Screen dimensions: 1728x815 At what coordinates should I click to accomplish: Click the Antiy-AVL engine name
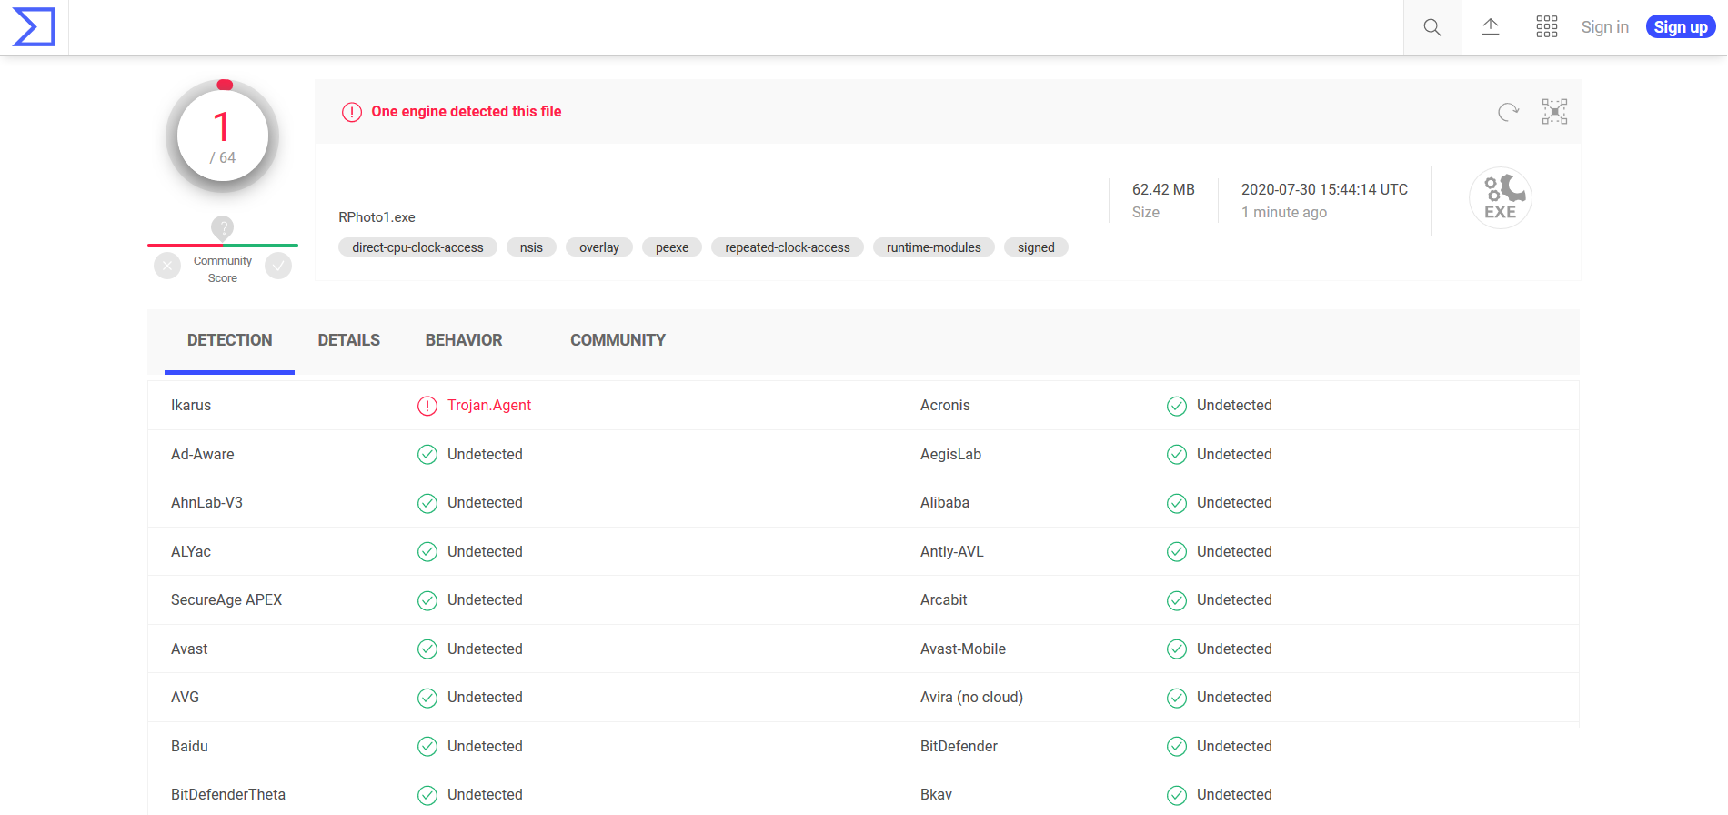pos(952,552)
